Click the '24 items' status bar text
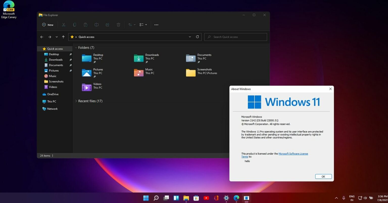Viewport: 388px width, 203px height. point(45,156)
